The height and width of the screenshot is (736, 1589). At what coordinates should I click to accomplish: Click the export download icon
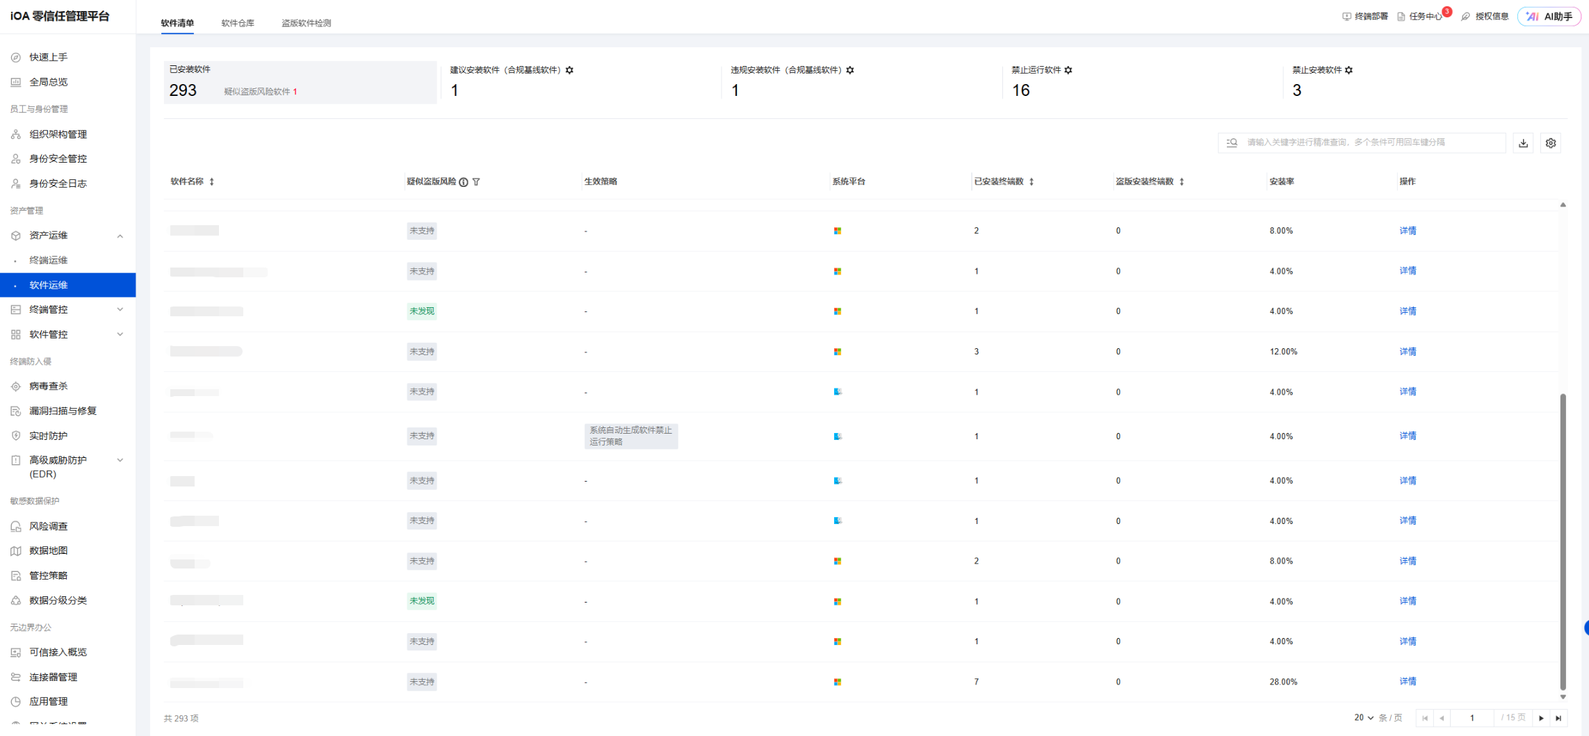click(x=1523, y=143)
